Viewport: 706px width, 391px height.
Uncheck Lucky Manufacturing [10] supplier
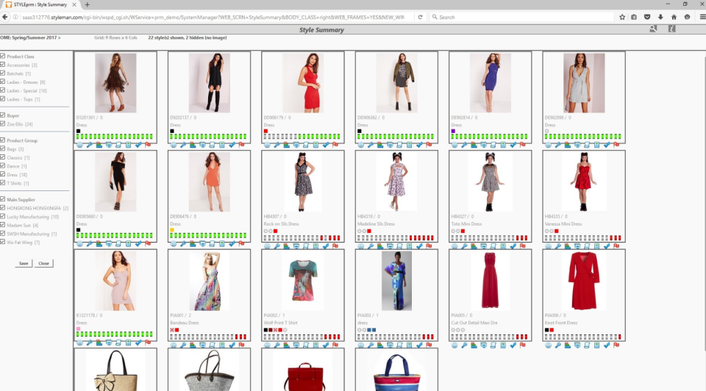pos(3,216)
